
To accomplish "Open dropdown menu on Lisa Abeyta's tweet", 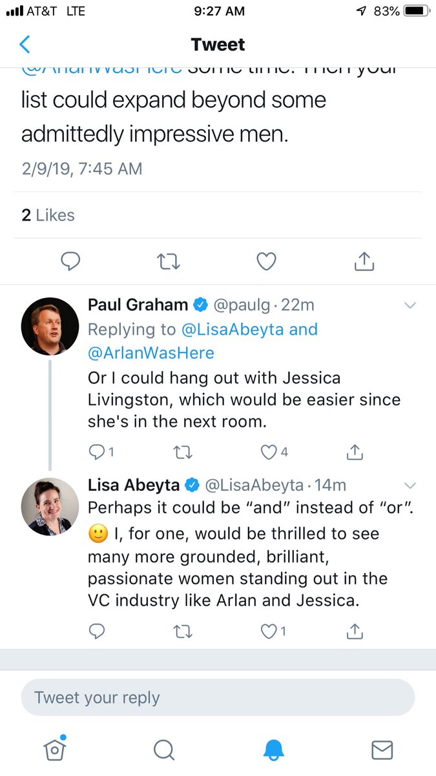I will [x=410, y=485].
